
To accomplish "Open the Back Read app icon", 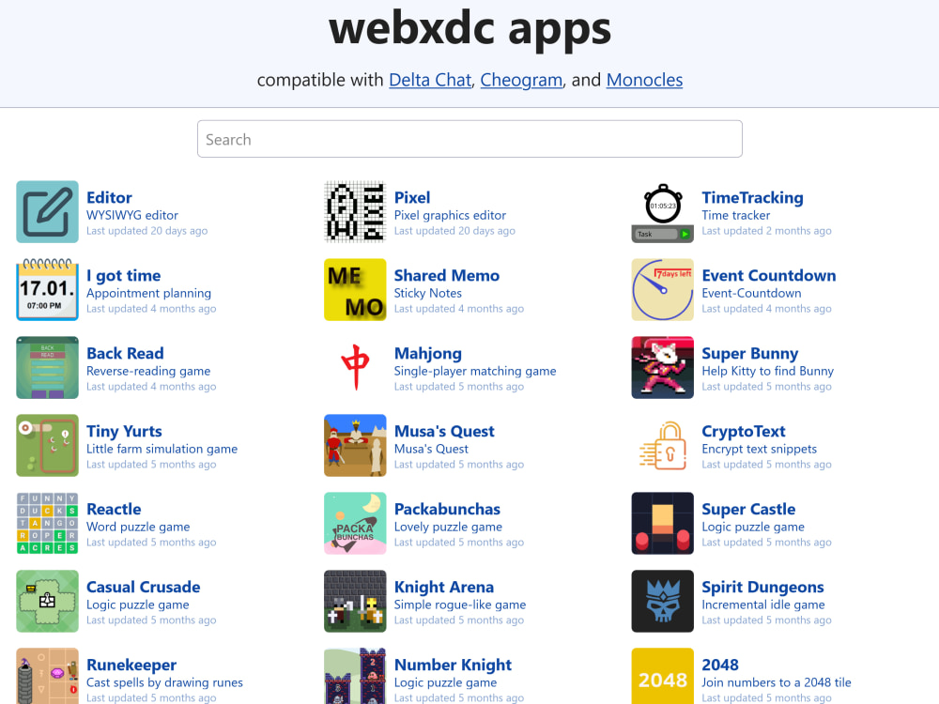I will click(47, 368).
